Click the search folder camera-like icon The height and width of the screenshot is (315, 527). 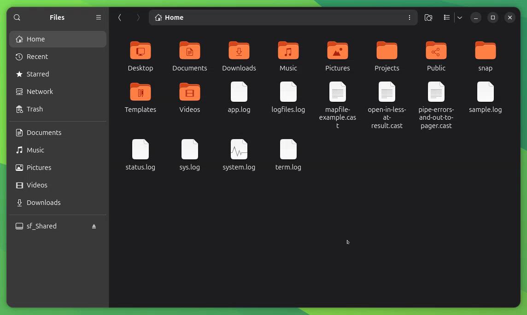(x=428, y=17)
